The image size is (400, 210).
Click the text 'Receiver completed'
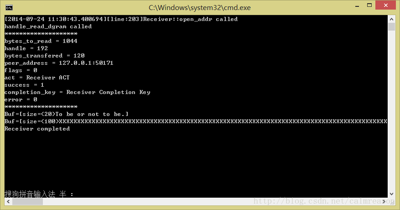tap(37, 129)
